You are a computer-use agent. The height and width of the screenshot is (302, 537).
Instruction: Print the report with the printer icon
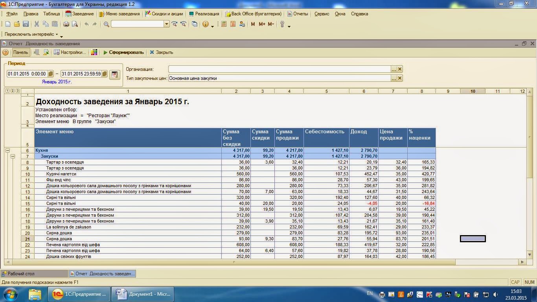[66, 24]
